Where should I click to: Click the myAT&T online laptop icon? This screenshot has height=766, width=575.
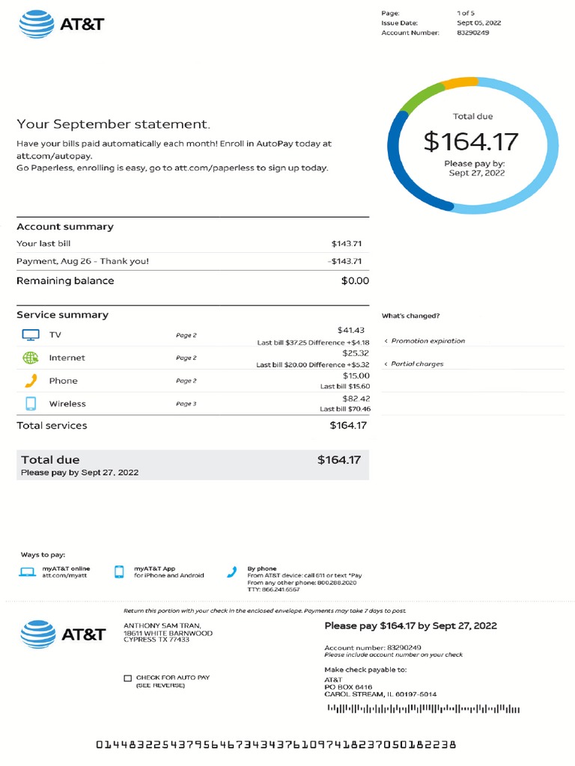[28, 572]
